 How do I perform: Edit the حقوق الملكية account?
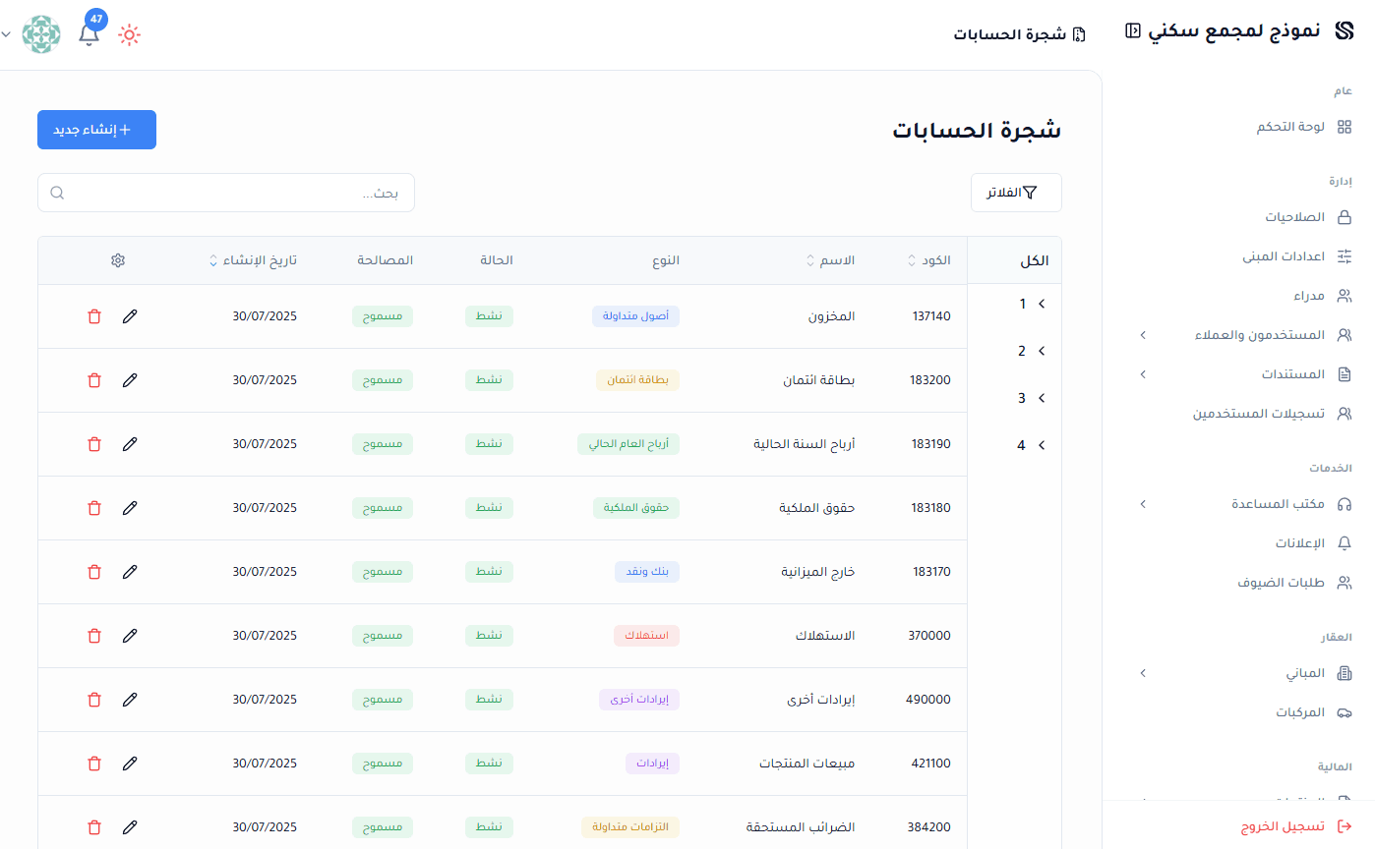[x=130, y=508]
